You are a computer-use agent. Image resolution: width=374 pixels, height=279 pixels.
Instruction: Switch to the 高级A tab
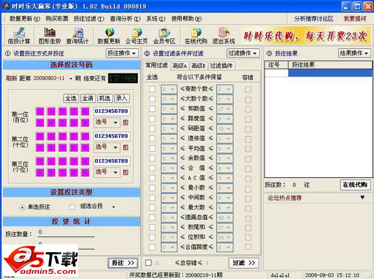click(180, 66)
